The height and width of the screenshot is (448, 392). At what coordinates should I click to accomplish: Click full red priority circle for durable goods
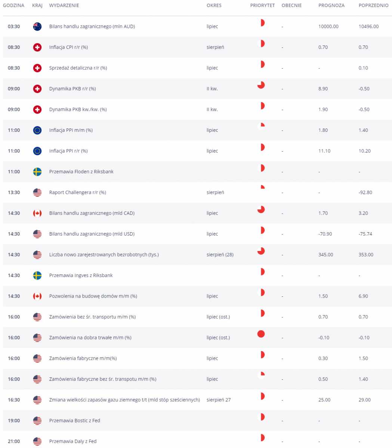(x=261, y=334)
